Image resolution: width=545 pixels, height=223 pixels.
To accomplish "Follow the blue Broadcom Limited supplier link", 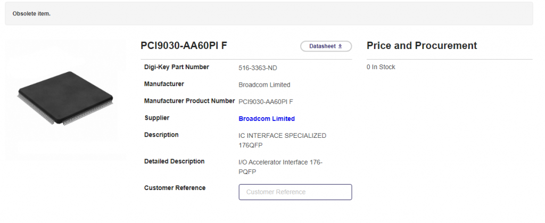I will coord(267,119).
